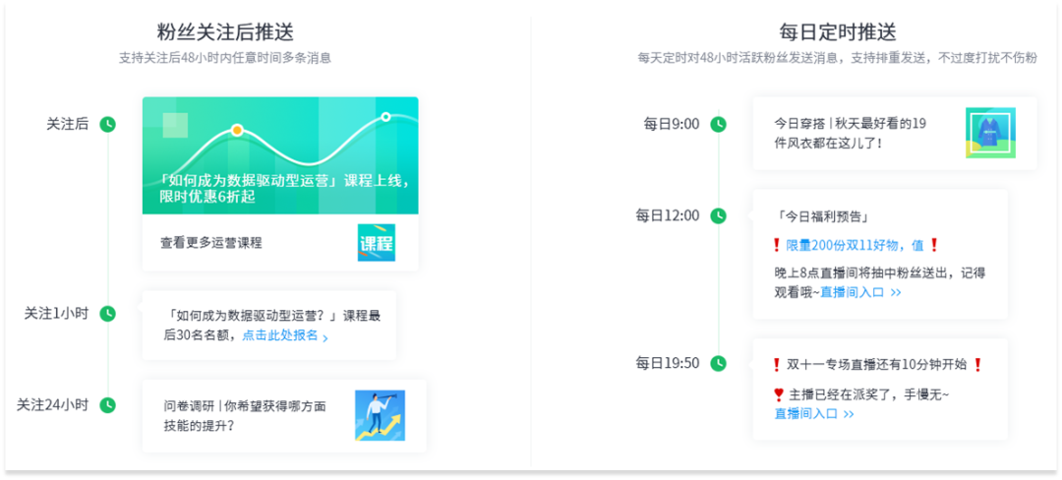The image size is (1062, 480).
Task: Click the red exclamation before 双十一专场
Action: 778,365
